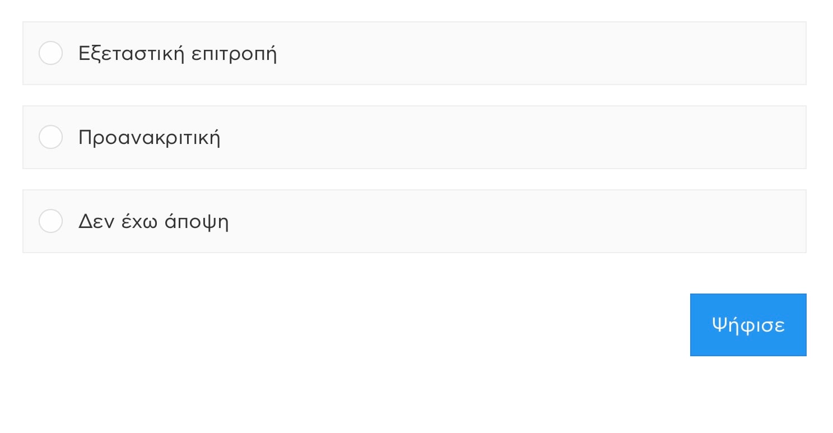Click the circle next to Εξεταστική επιτροπή

tap(51, 53)
